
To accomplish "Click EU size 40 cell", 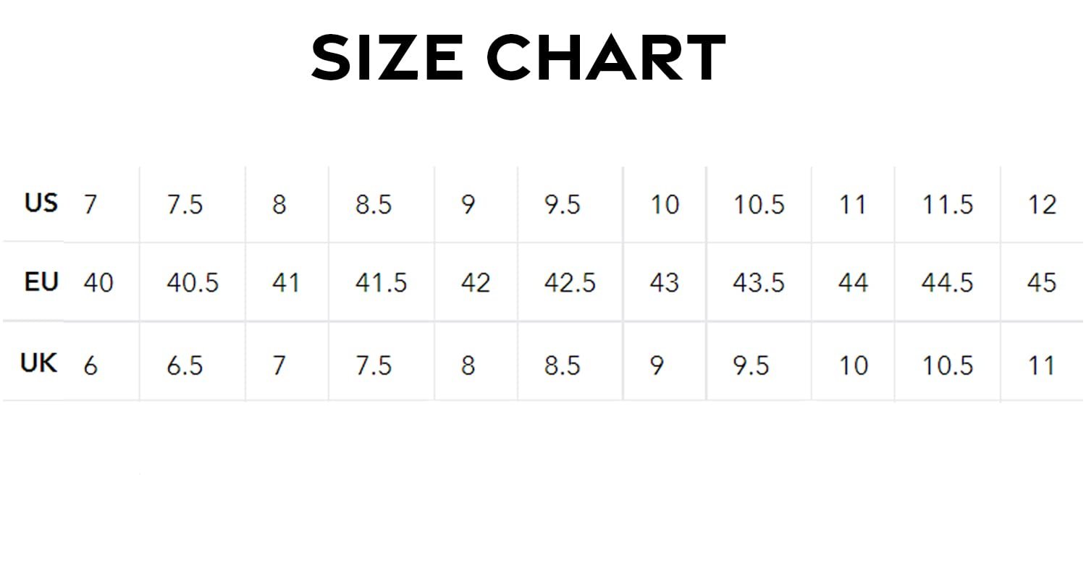I will [x=98, y=282].
